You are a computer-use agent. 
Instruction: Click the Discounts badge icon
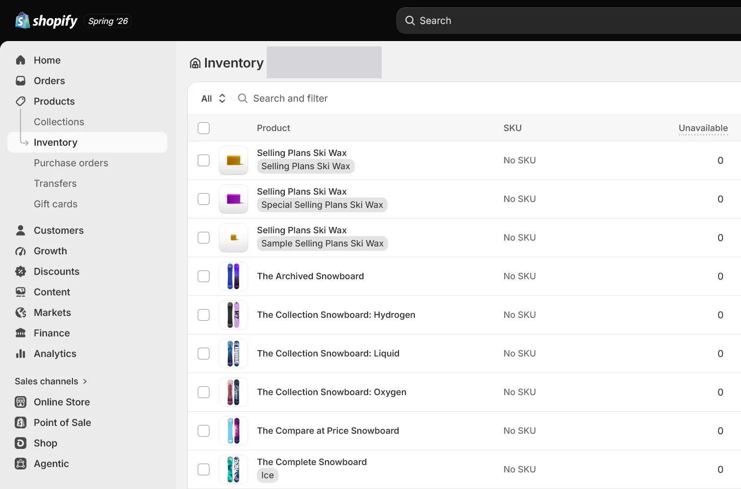tap(21, 271)
